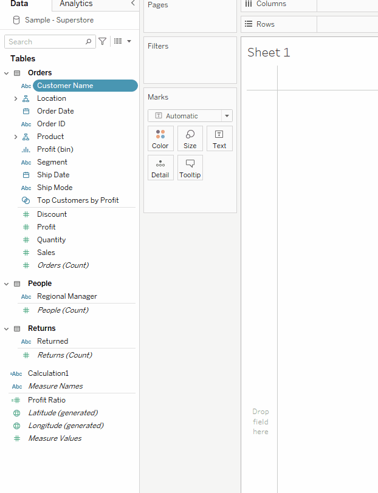
Task: Click in the Search fields box
Action: (44, 42)
